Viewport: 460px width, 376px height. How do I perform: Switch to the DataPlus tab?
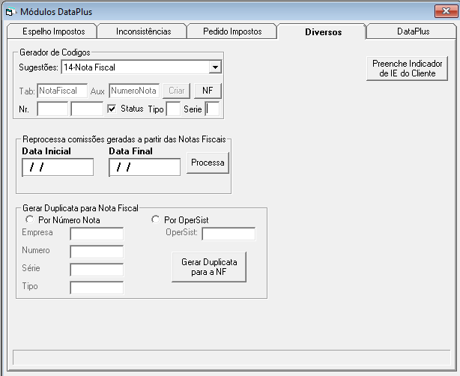point(413,31)
